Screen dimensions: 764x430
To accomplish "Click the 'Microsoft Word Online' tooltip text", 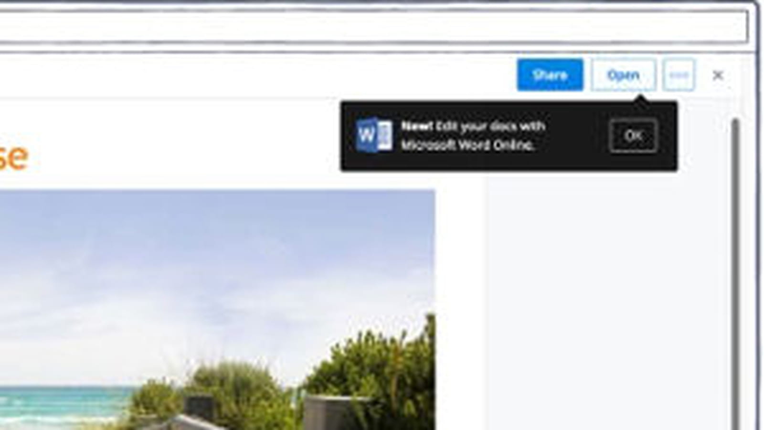I will tap(467, 145).
